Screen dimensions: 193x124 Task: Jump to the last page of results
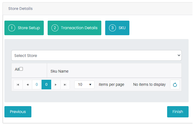pyautogui.click(x=65, y=85)
